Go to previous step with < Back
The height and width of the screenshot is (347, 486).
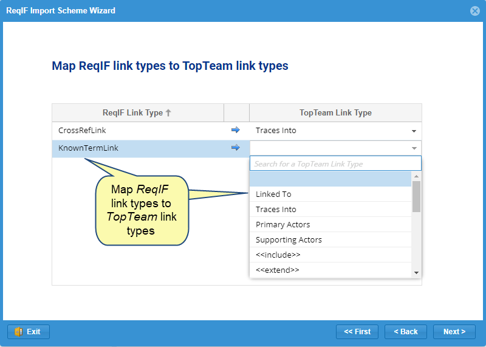[x=406, y=332]
